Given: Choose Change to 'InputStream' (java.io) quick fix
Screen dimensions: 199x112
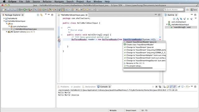Looking at the screenshot, I should tap(144, 47).
